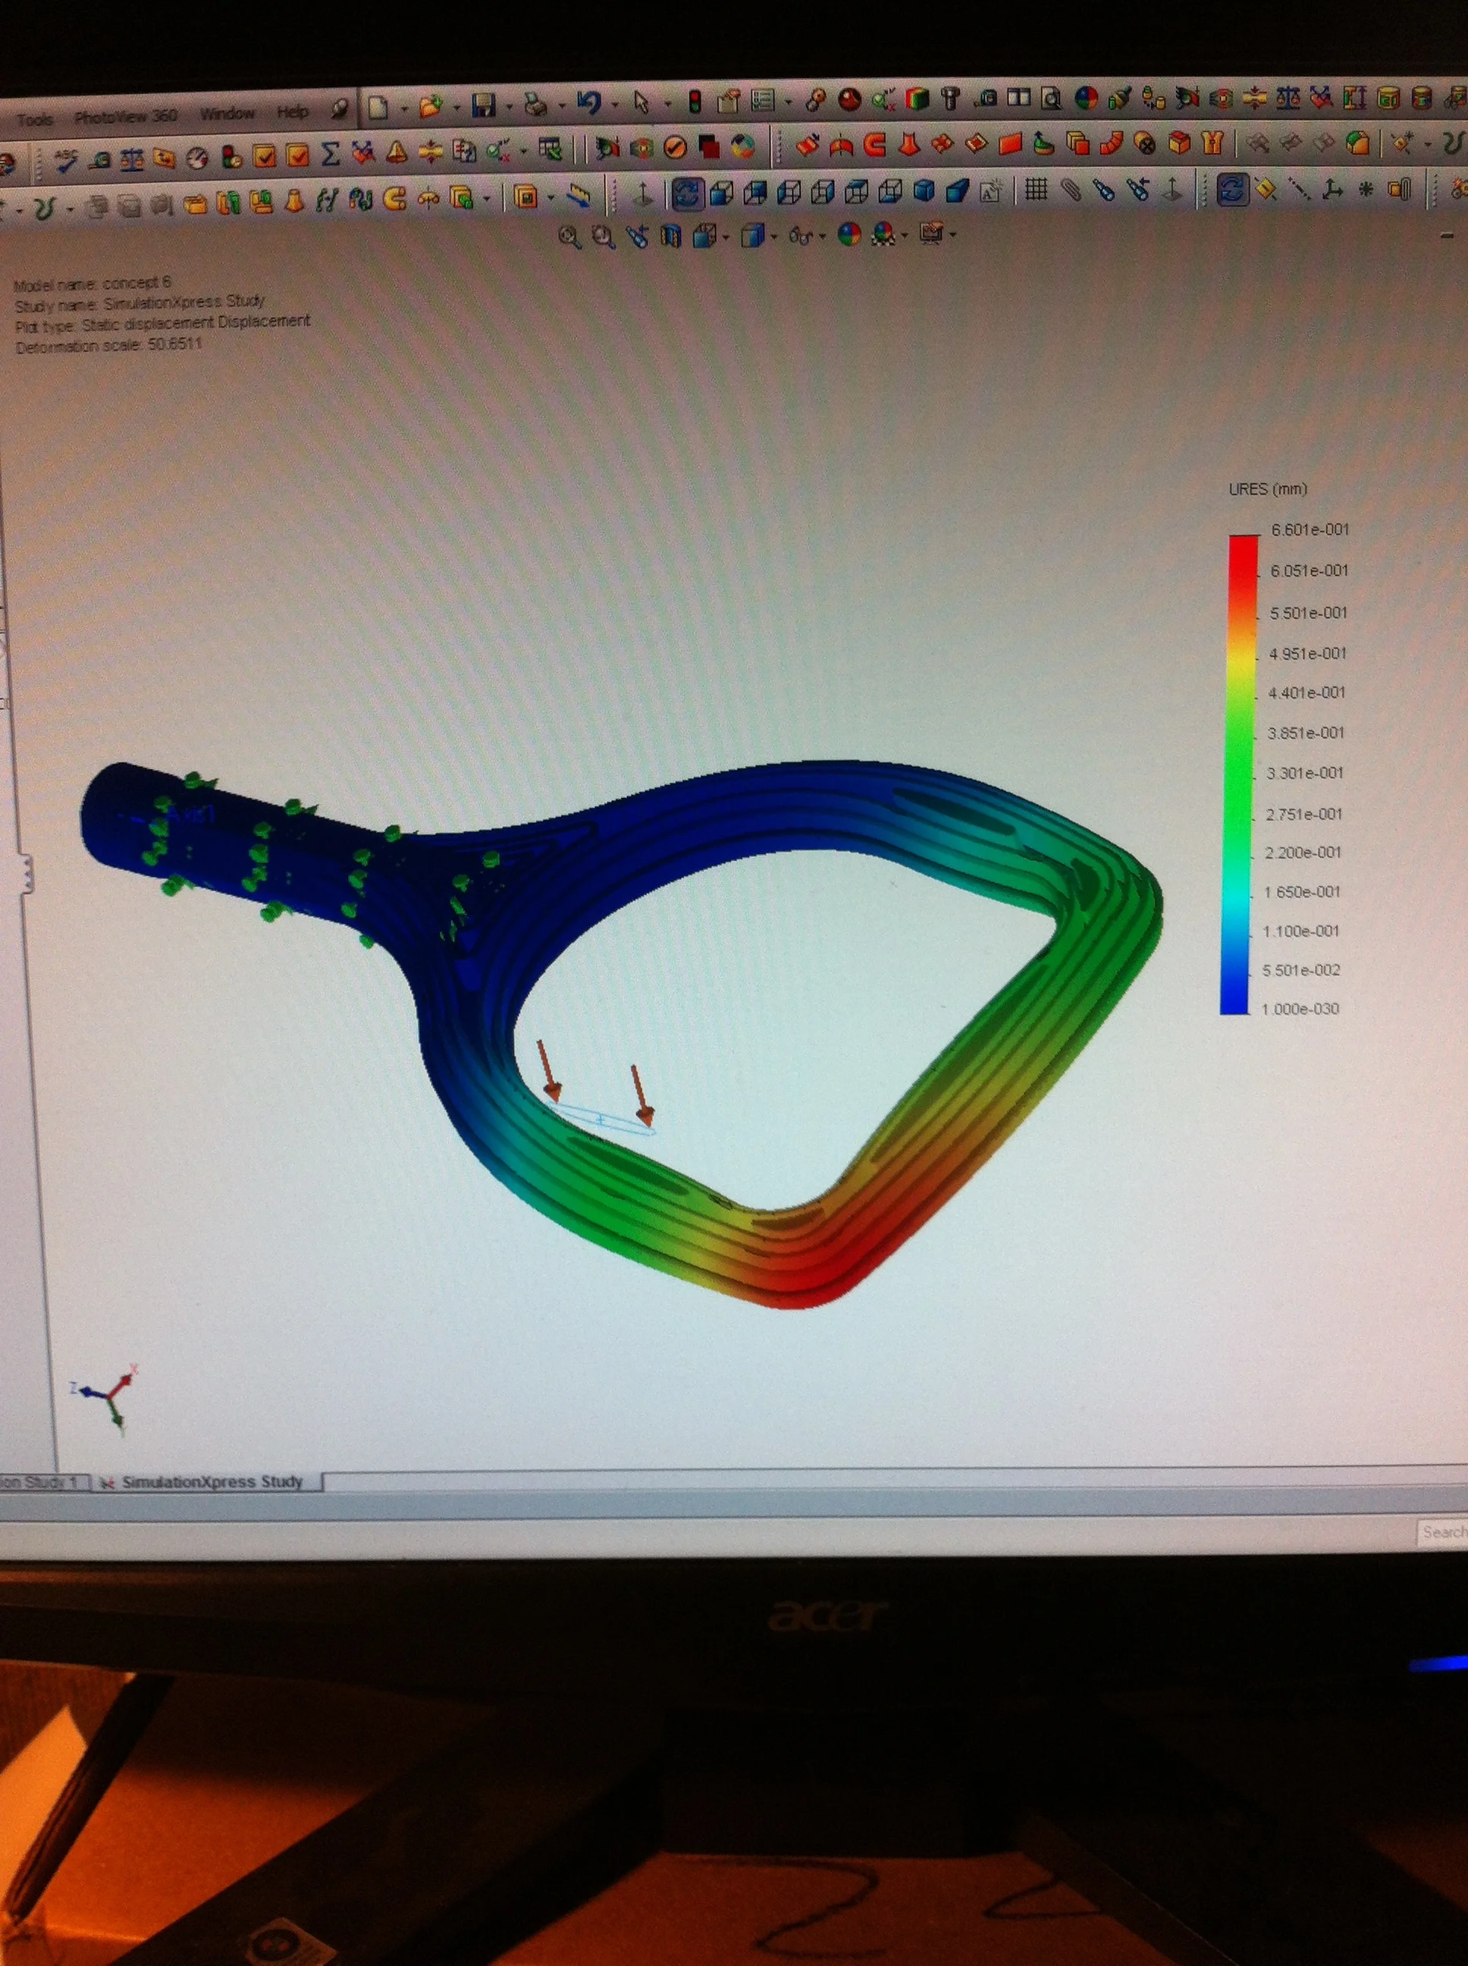Expand the Save button dropdown arrow

click(510, 107)
